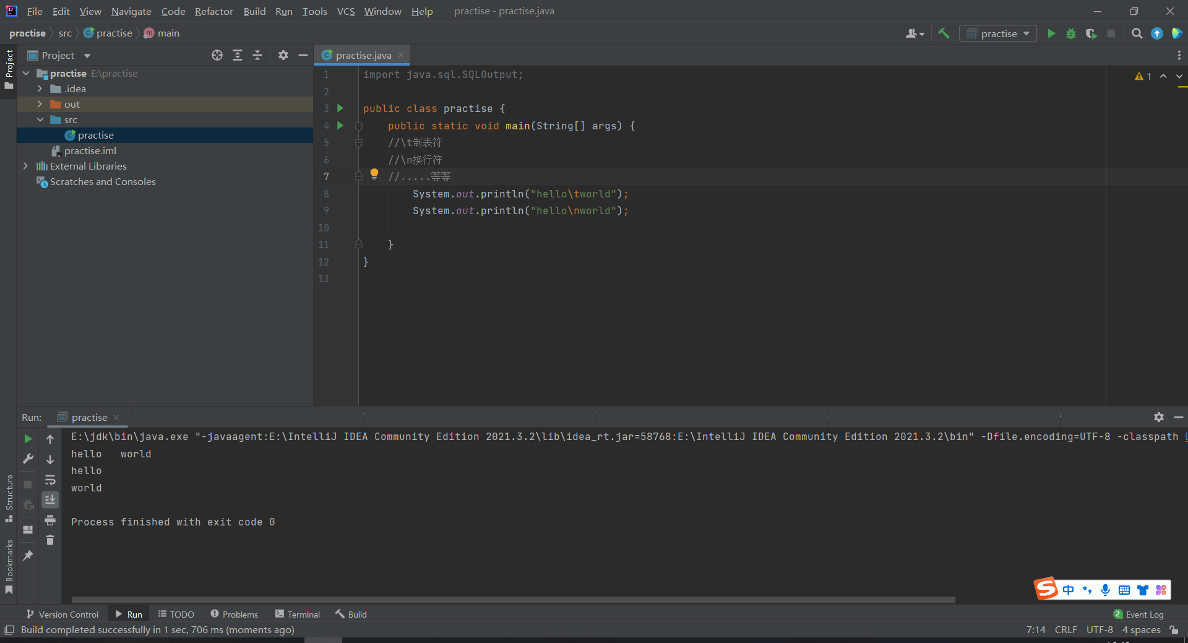Open the wrench icon to modify the run configuration
The height and width of the screenshot is (643, 1188).
tap(28, 459)
